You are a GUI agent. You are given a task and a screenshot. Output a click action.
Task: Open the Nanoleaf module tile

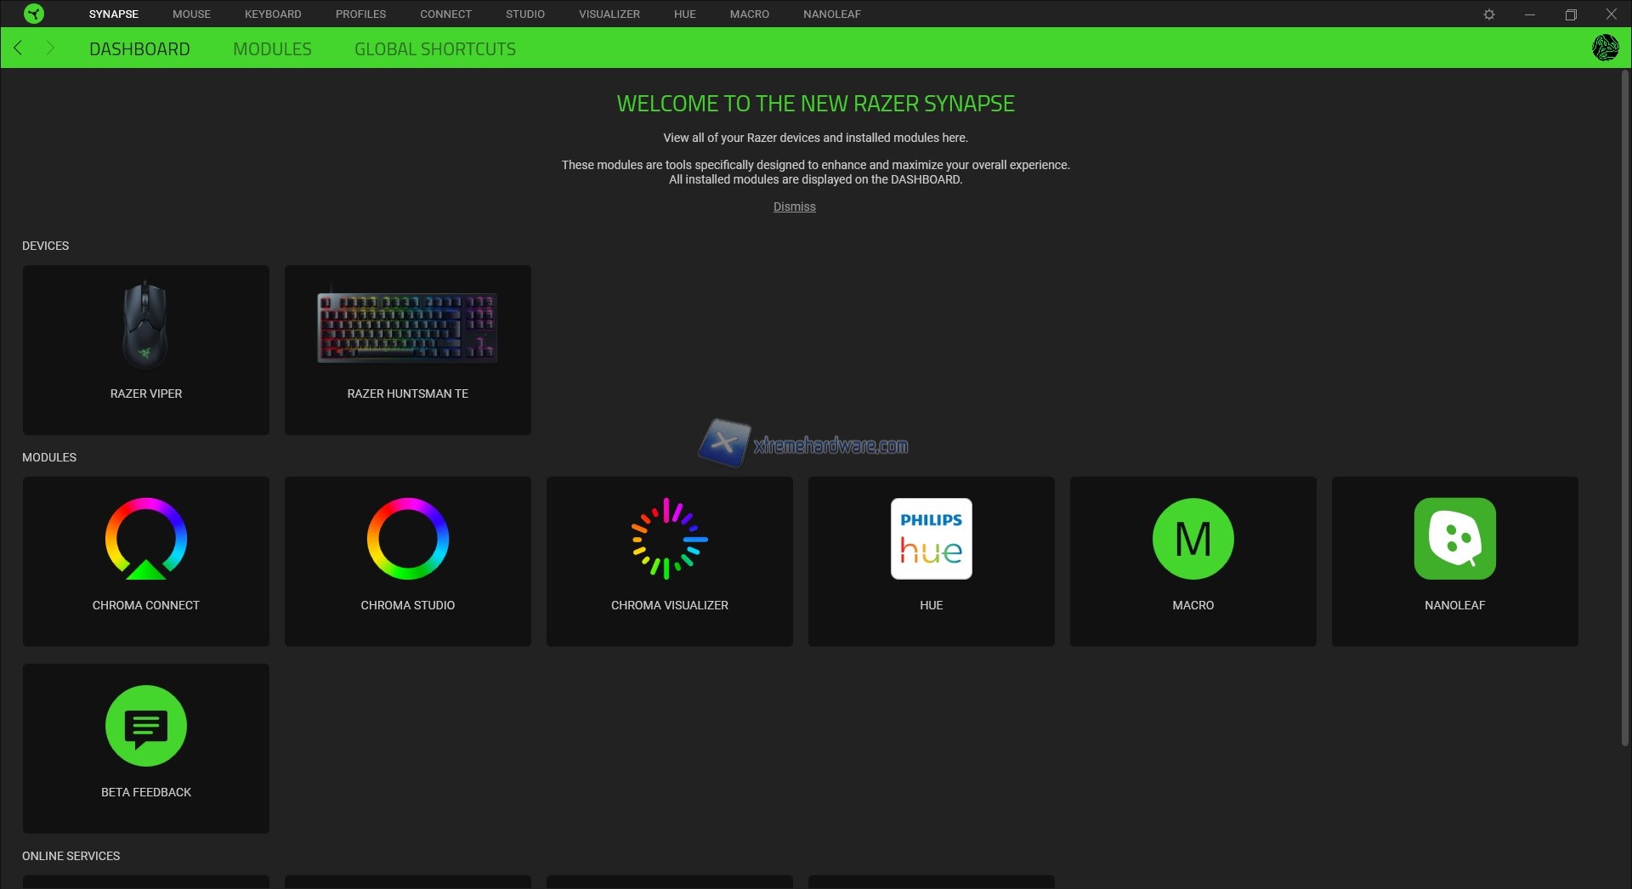point(1455,560)
